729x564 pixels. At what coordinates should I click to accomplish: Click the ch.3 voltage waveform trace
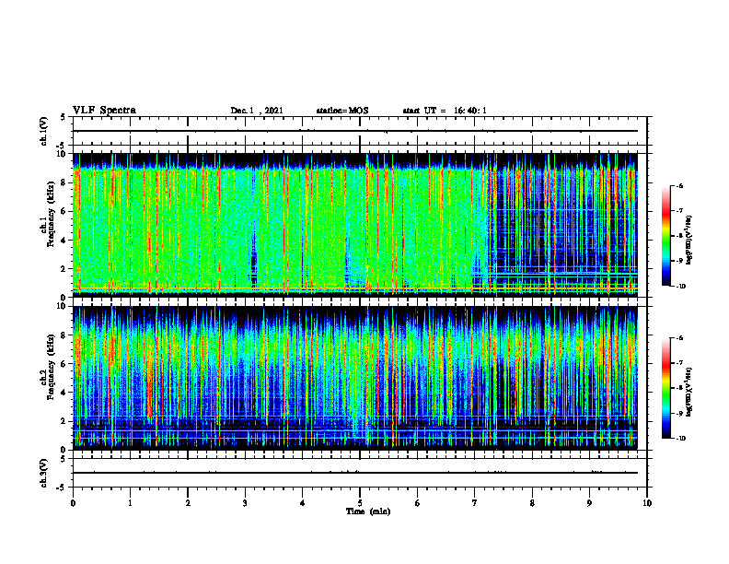click(355, 473)
